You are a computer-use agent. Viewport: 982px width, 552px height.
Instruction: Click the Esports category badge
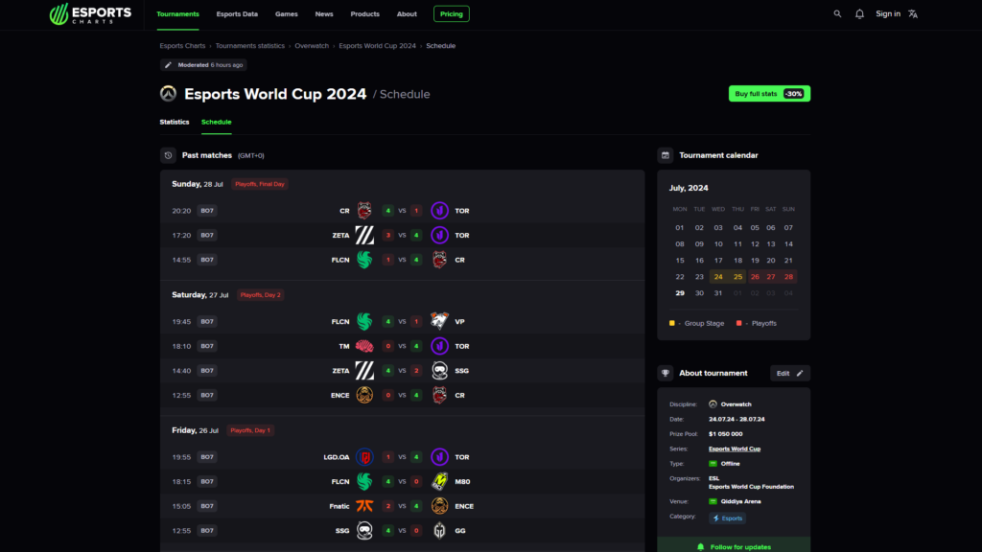tap(726, 517)
